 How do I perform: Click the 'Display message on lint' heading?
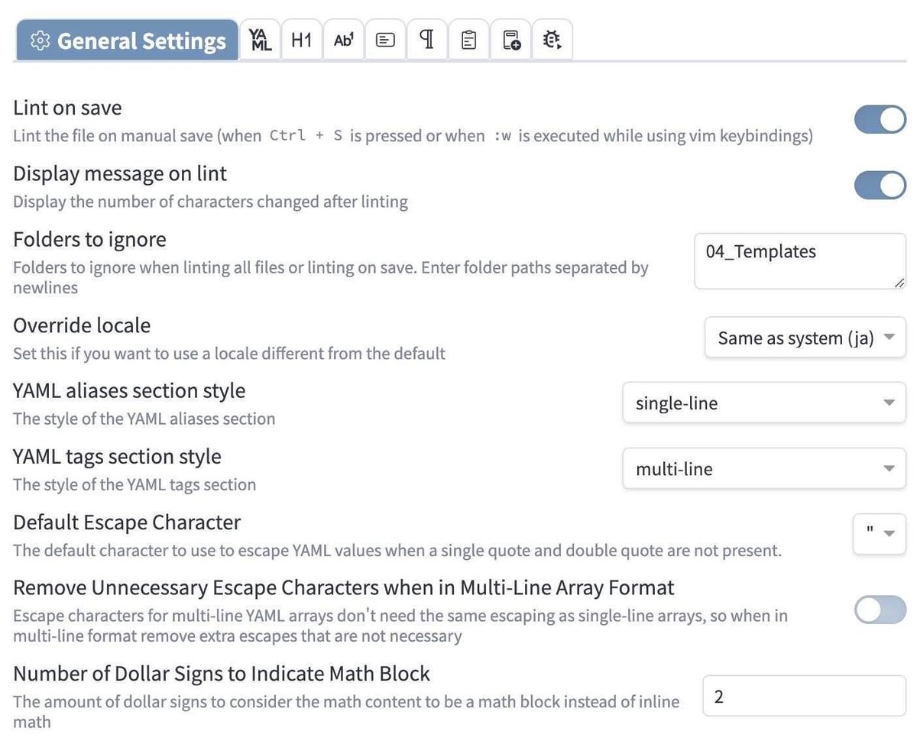click(120, 173)
